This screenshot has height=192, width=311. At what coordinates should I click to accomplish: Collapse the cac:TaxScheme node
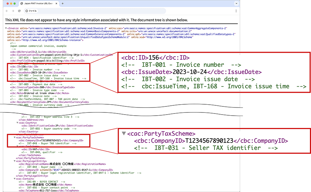click(x=17, y=146)
